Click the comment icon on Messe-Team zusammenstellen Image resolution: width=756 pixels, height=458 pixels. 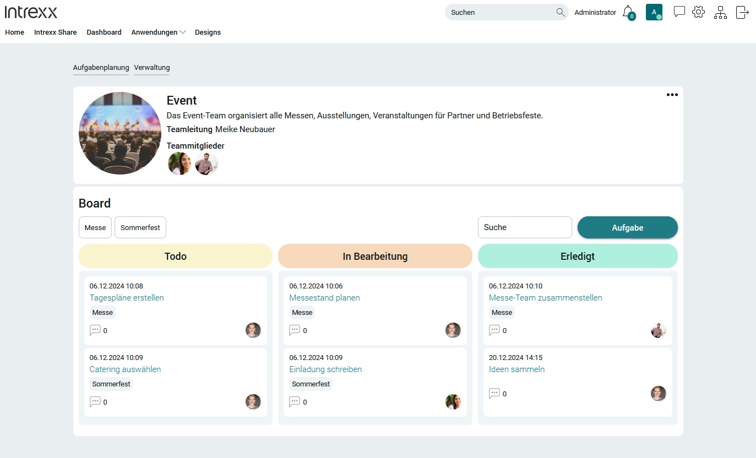[494, 330]
